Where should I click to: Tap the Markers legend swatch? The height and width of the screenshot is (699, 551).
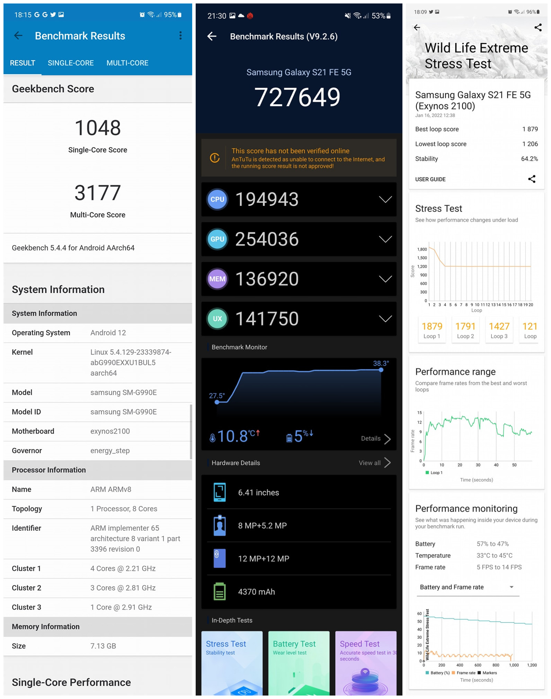pos(479,673)
